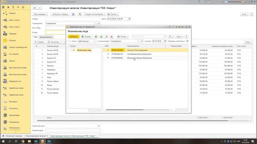Open Начальная страница tab at bottom
The width and height of the screenshot is (257, 144).
pyautogui.click(x=12, y=136)
